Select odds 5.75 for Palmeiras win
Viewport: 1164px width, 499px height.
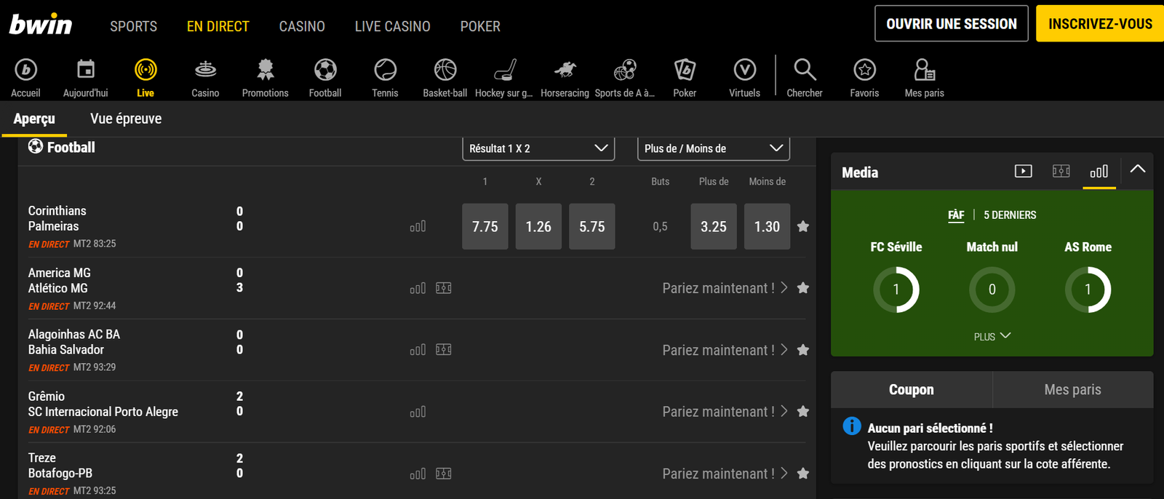(x=592, y=226)
